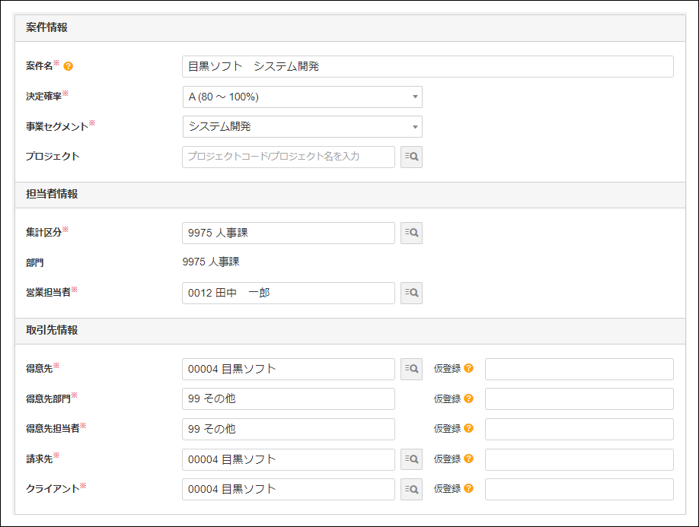Open the 請求先 search lookup icon
This screenshot has height=527, width=699.
[x=411, y=459]
